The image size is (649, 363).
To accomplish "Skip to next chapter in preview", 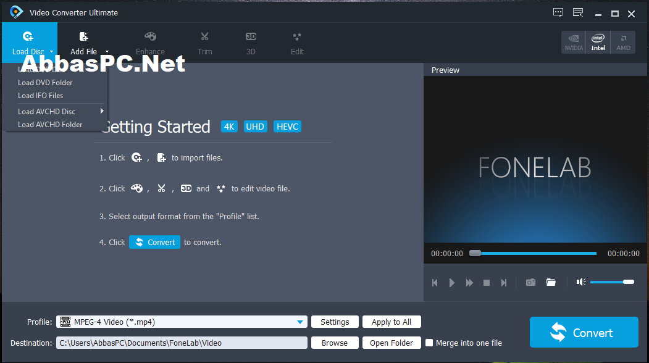I will coord(504,283).
